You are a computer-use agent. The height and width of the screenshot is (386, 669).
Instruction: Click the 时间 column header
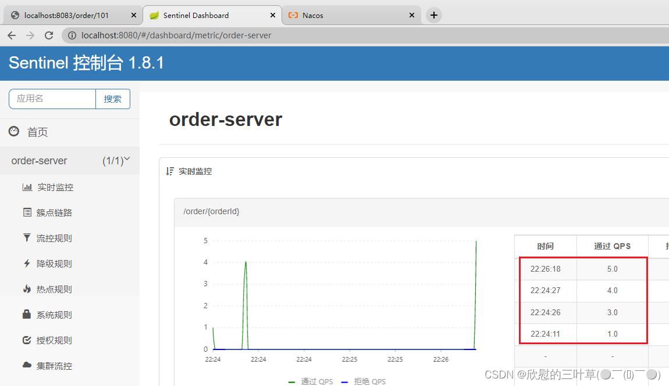pyautogui.click(x=546, y=246)
